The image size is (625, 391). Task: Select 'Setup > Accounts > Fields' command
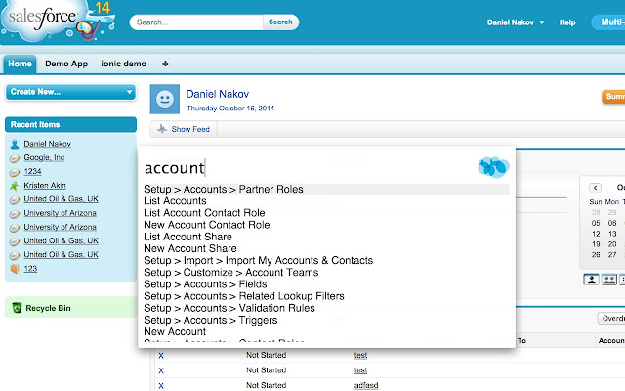205,284
